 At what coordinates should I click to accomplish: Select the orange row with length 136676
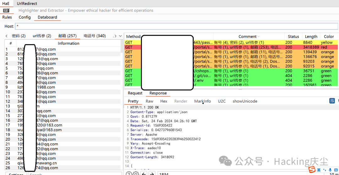(232, 57)
